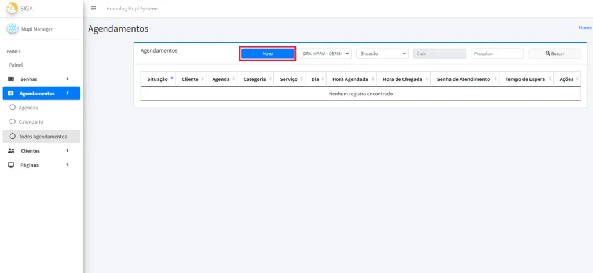The height and width of the screenshot is (273, 593).
Task: Follow the Home breadcrumb link
Action: (x=585, y=28)
